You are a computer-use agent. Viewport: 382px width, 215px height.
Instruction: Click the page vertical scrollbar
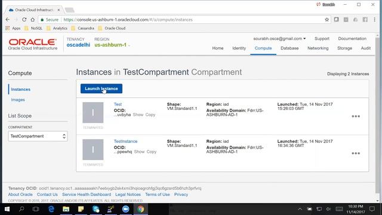tap(378, 115)
